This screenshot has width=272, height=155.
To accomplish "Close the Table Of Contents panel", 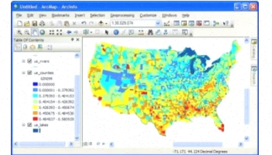I will (x=78, y=40).
